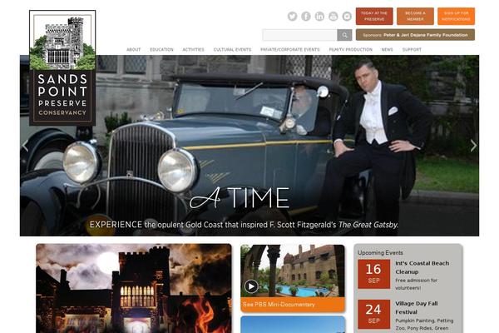
Task: Go to previous slide arrow
Action: [x=26, y=146]
